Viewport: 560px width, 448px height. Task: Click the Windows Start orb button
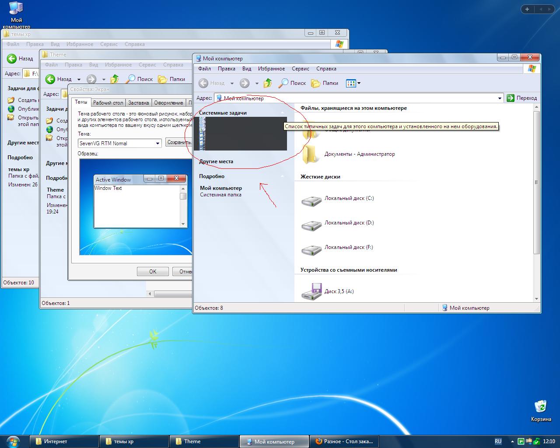pos(13,441)
